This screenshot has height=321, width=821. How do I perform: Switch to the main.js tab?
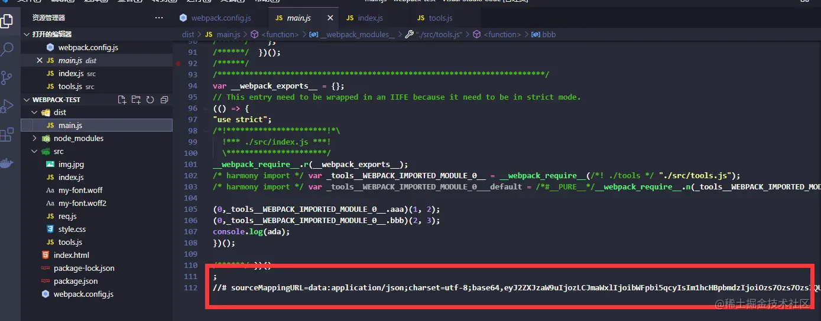tap(304, 18)
